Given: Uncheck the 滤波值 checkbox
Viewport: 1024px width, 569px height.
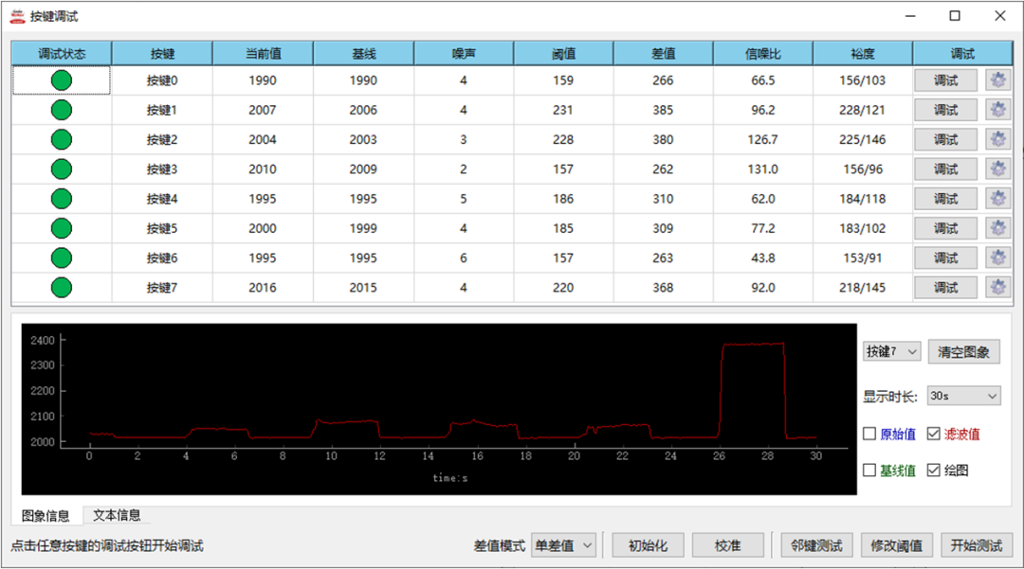Looking at the screenshot, I should click(934, 434).
